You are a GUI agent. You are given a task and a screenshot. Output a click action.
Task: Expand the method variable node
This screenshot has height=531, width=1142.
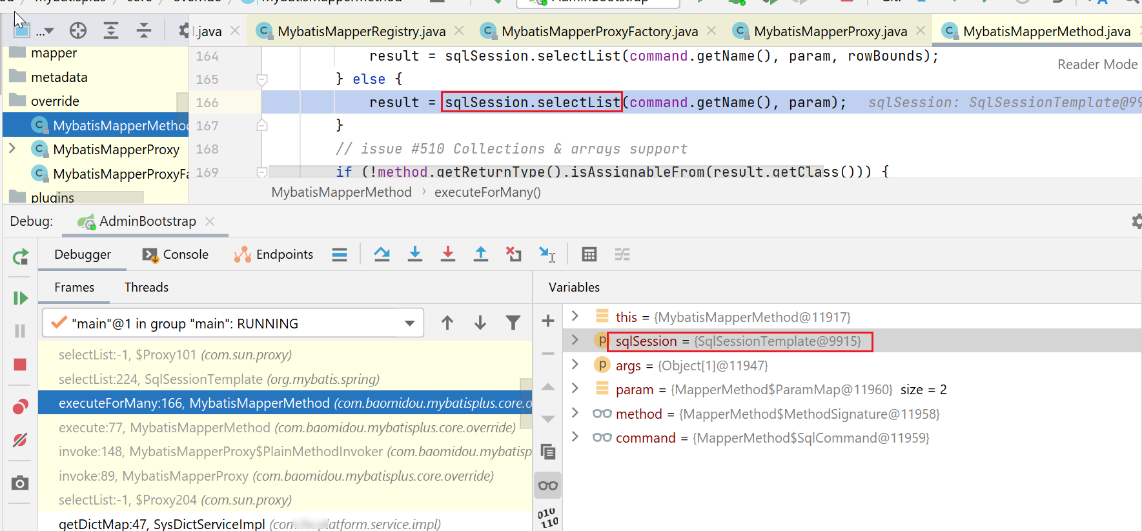click(x=575, y=413)
